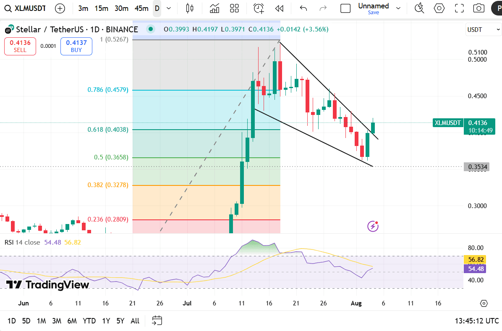Click the 0.4136 SELL button
The height and width of the screenshot is (331, 502).
pos(20,46)
